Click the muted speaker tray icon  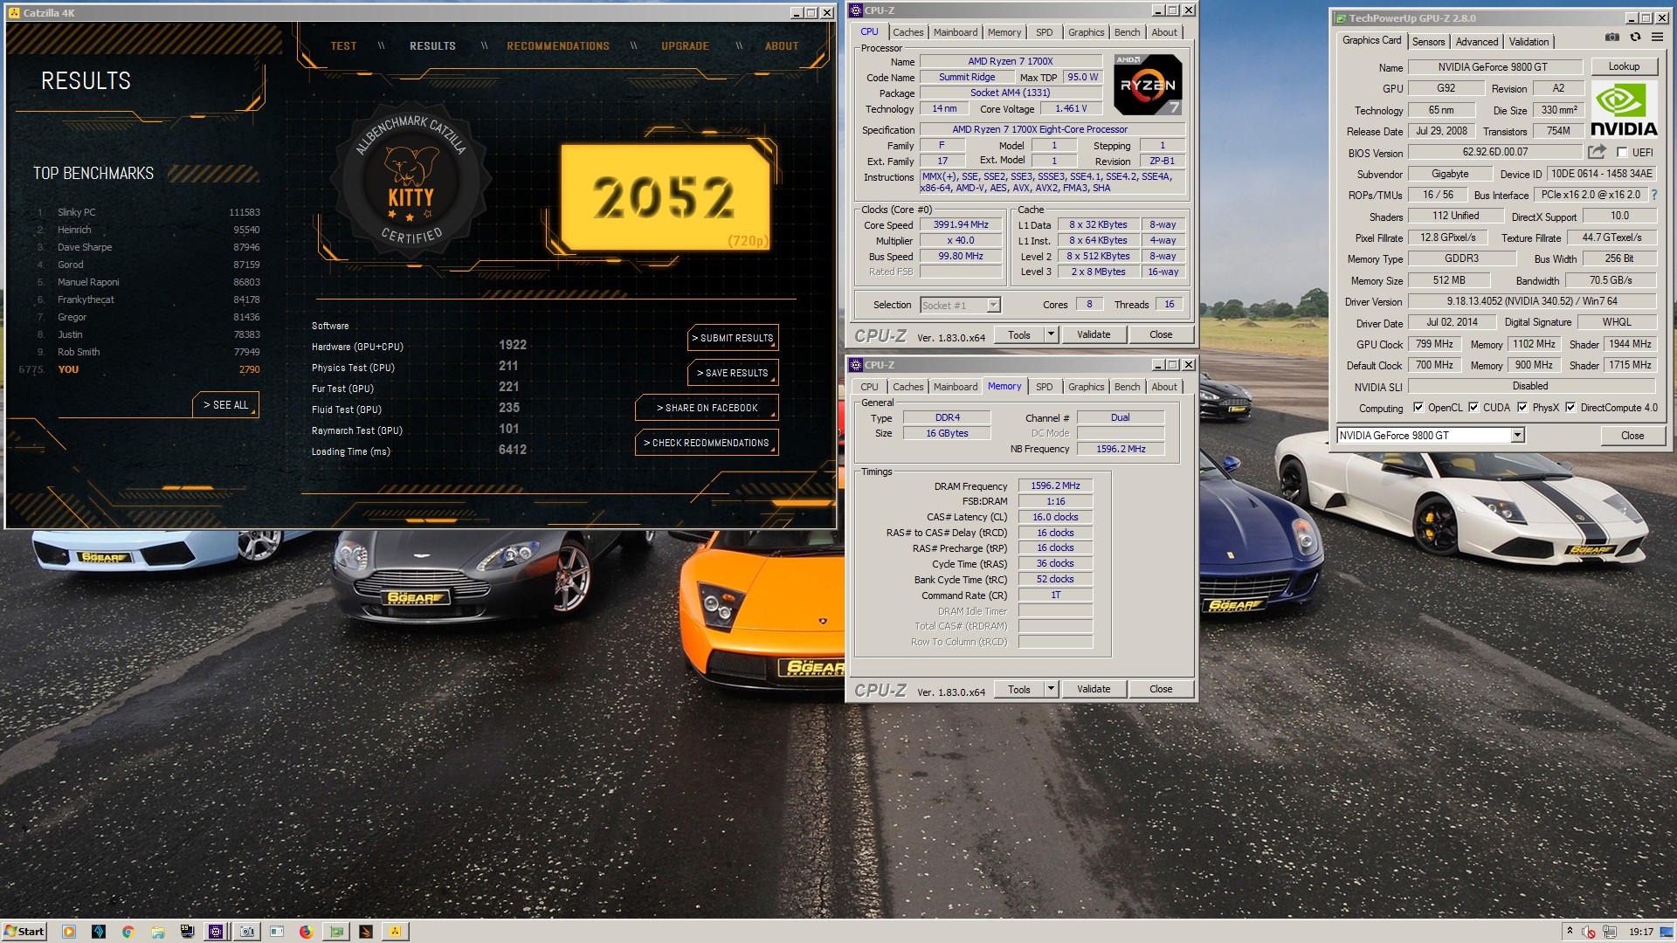click(1590, 932)
